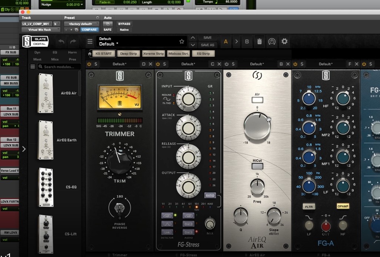The width and height of the screenshot is (380, 257).
Task: Switch to the EQ Strip tab
Action: point(203,54)
